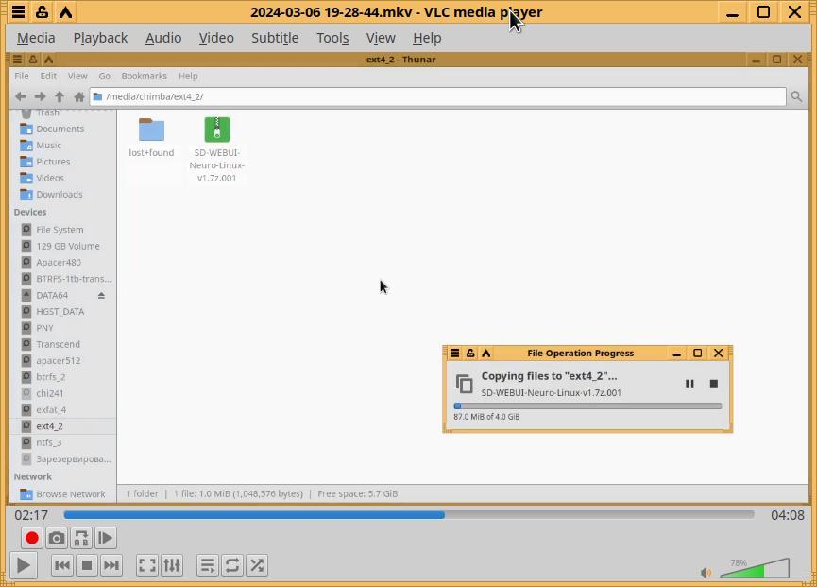Click the Thunar path bar /media/chimba/ext4_2/
The width and height of the screenshot is (817, 587).
437,96
